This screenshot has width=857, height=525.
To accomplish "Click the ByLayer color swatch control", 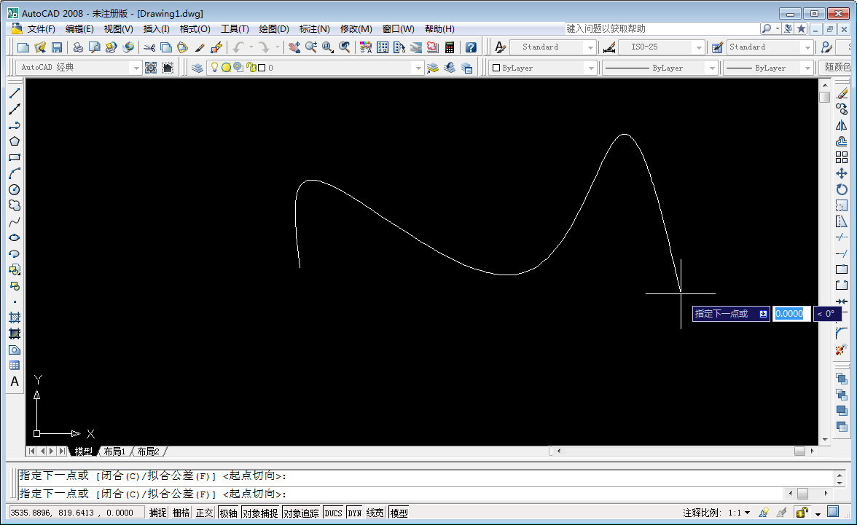I will click(x=497, y=67).
